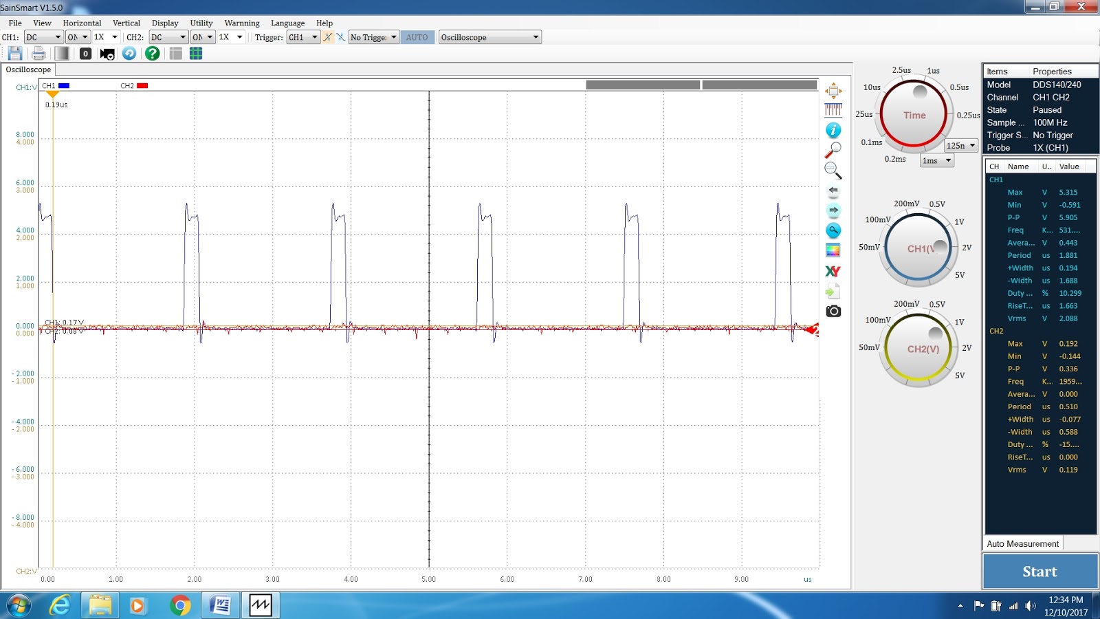Open Word from the taskbar
Image resolution: width=1100 pixels, height=619 pixels.
pyautogui.click(x=220, y=605)
